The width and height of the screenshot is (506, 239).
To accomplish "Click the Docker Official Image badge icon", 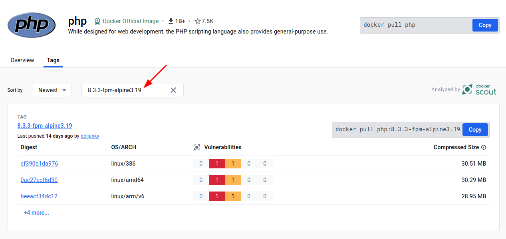I will 97,21.
